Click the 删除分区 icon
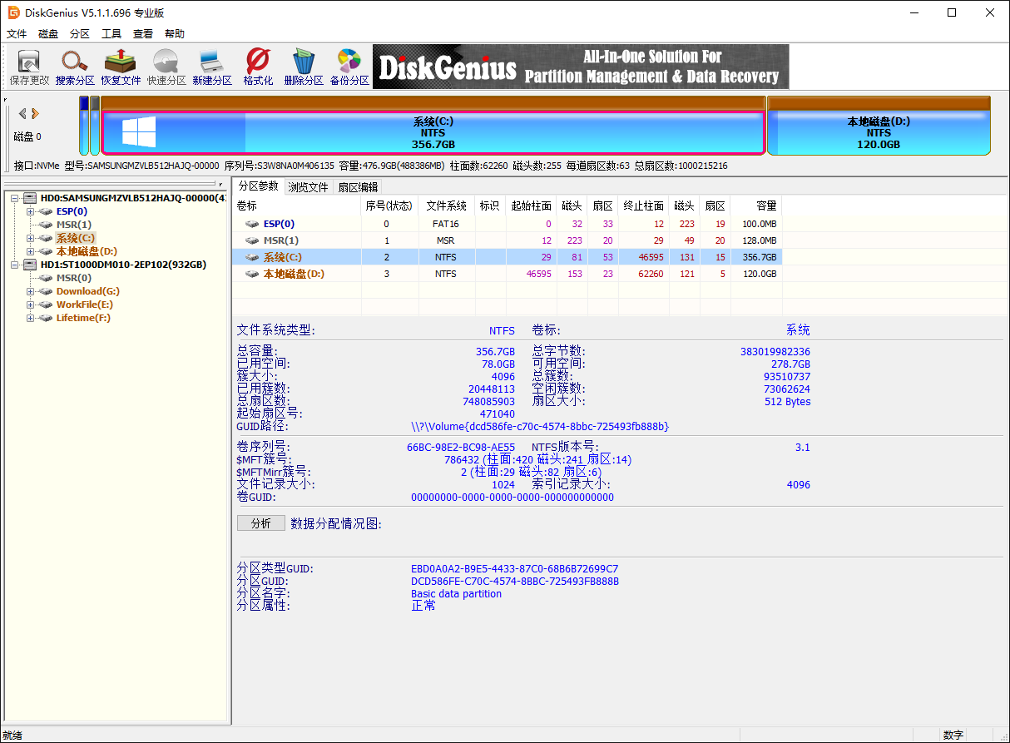 point(304,67)
